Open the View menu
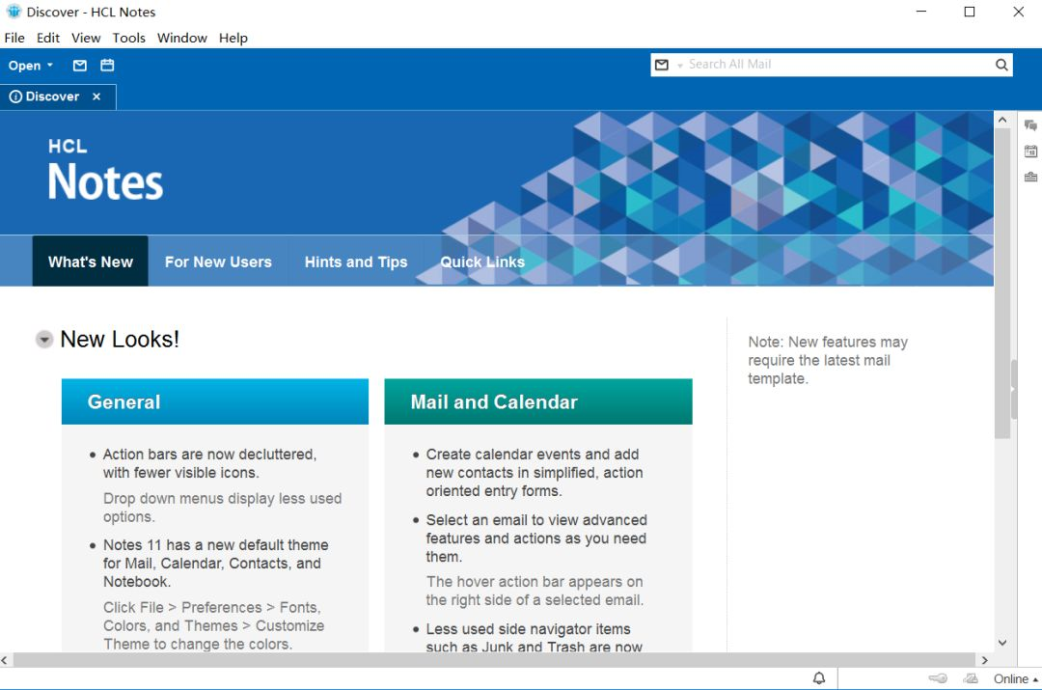The height and width of the screenshot is (690, 1042). coord(86,38)
